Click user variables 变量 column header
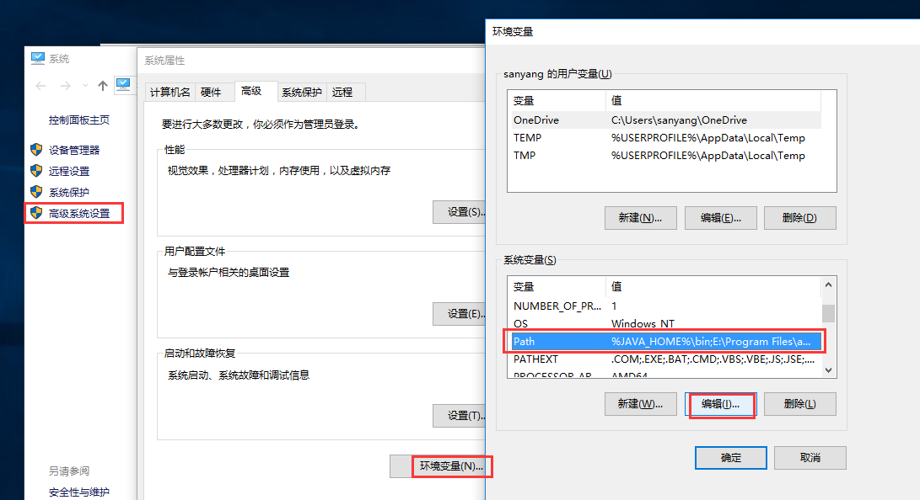 557,101
